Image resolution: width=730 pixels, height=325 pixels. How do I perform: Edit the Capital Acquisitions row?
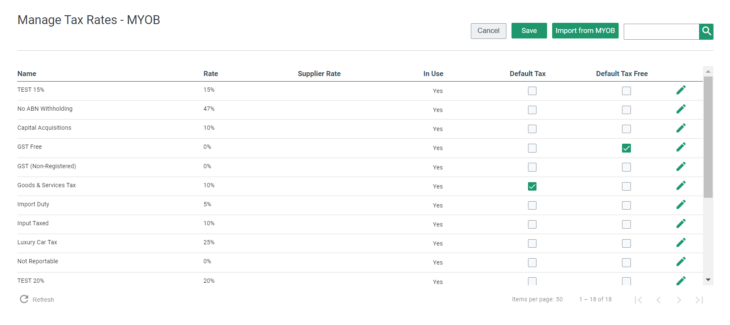(x=681, y=128)
